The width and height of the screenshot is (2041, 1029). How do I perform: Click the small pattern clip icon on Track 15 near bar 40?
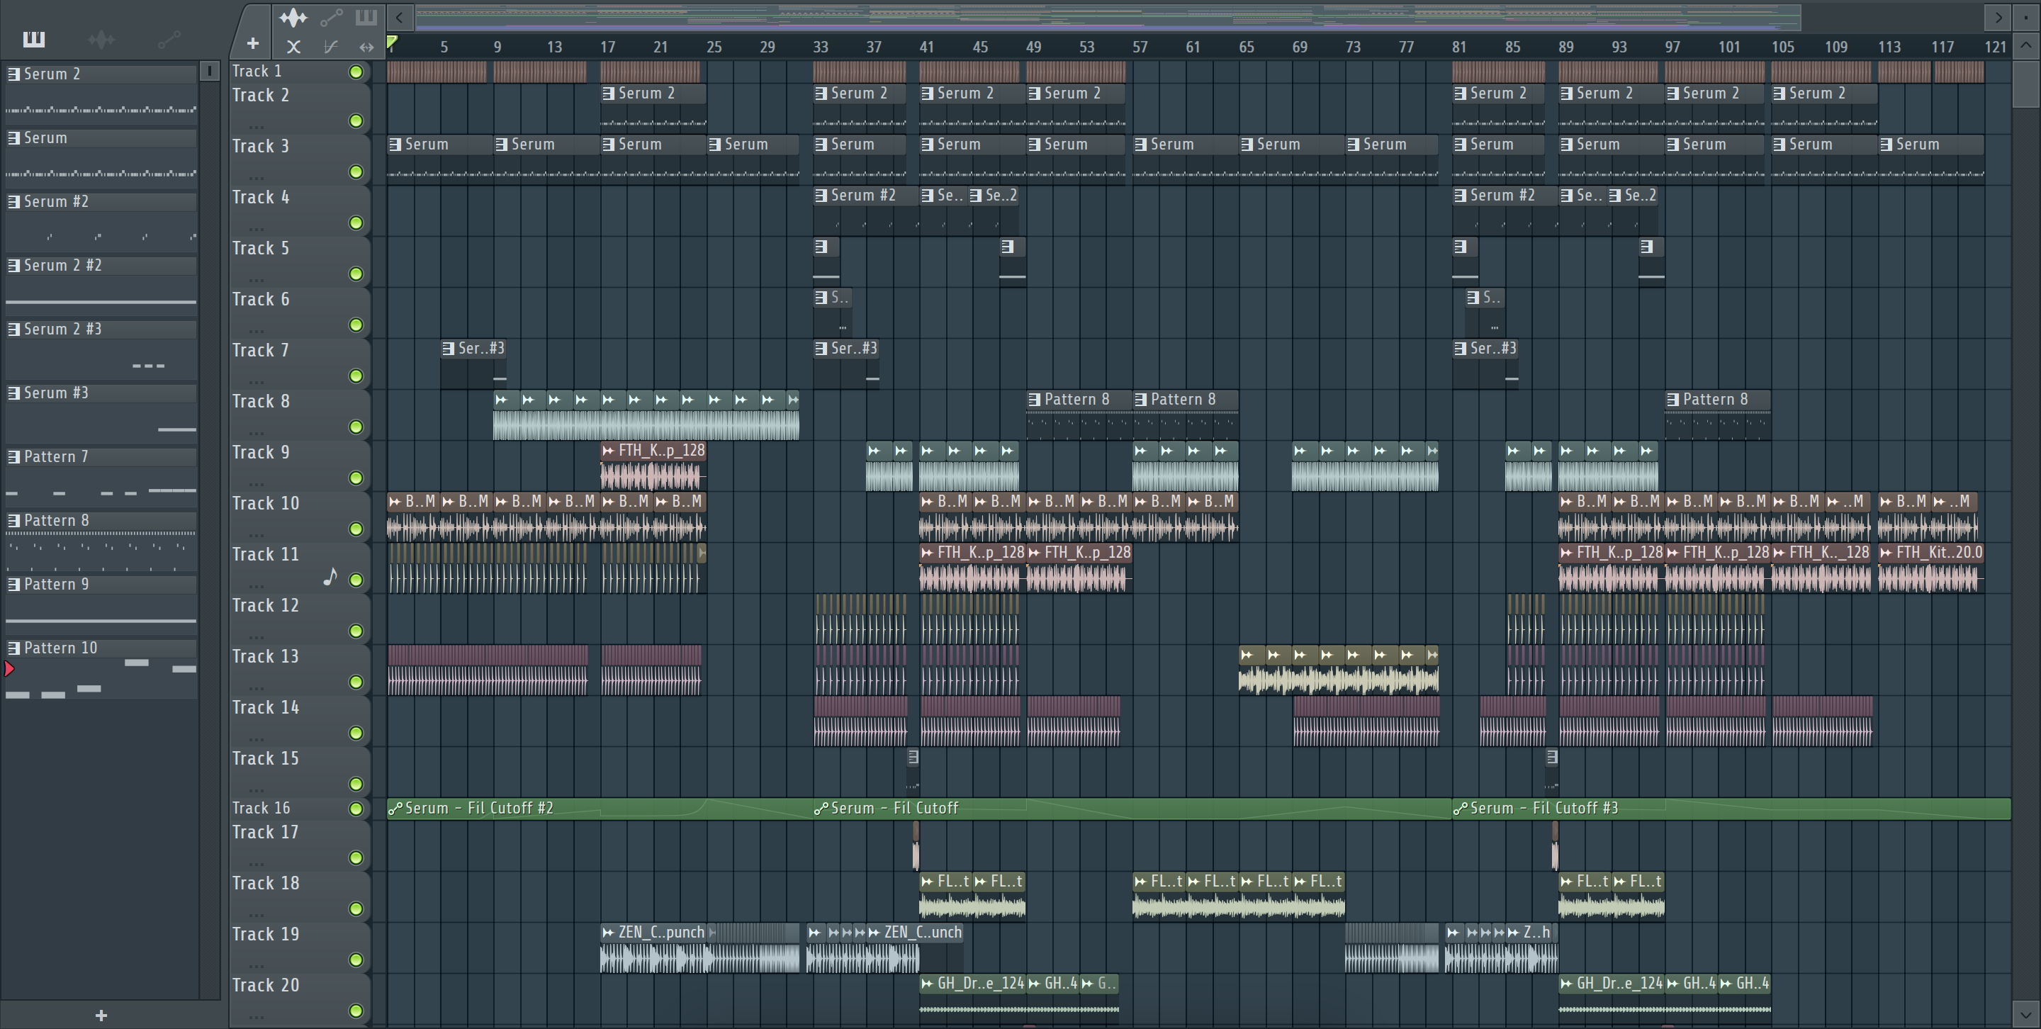913,756
